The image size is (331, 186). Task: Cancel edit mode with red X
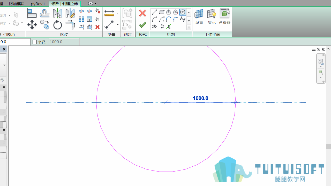142,13
